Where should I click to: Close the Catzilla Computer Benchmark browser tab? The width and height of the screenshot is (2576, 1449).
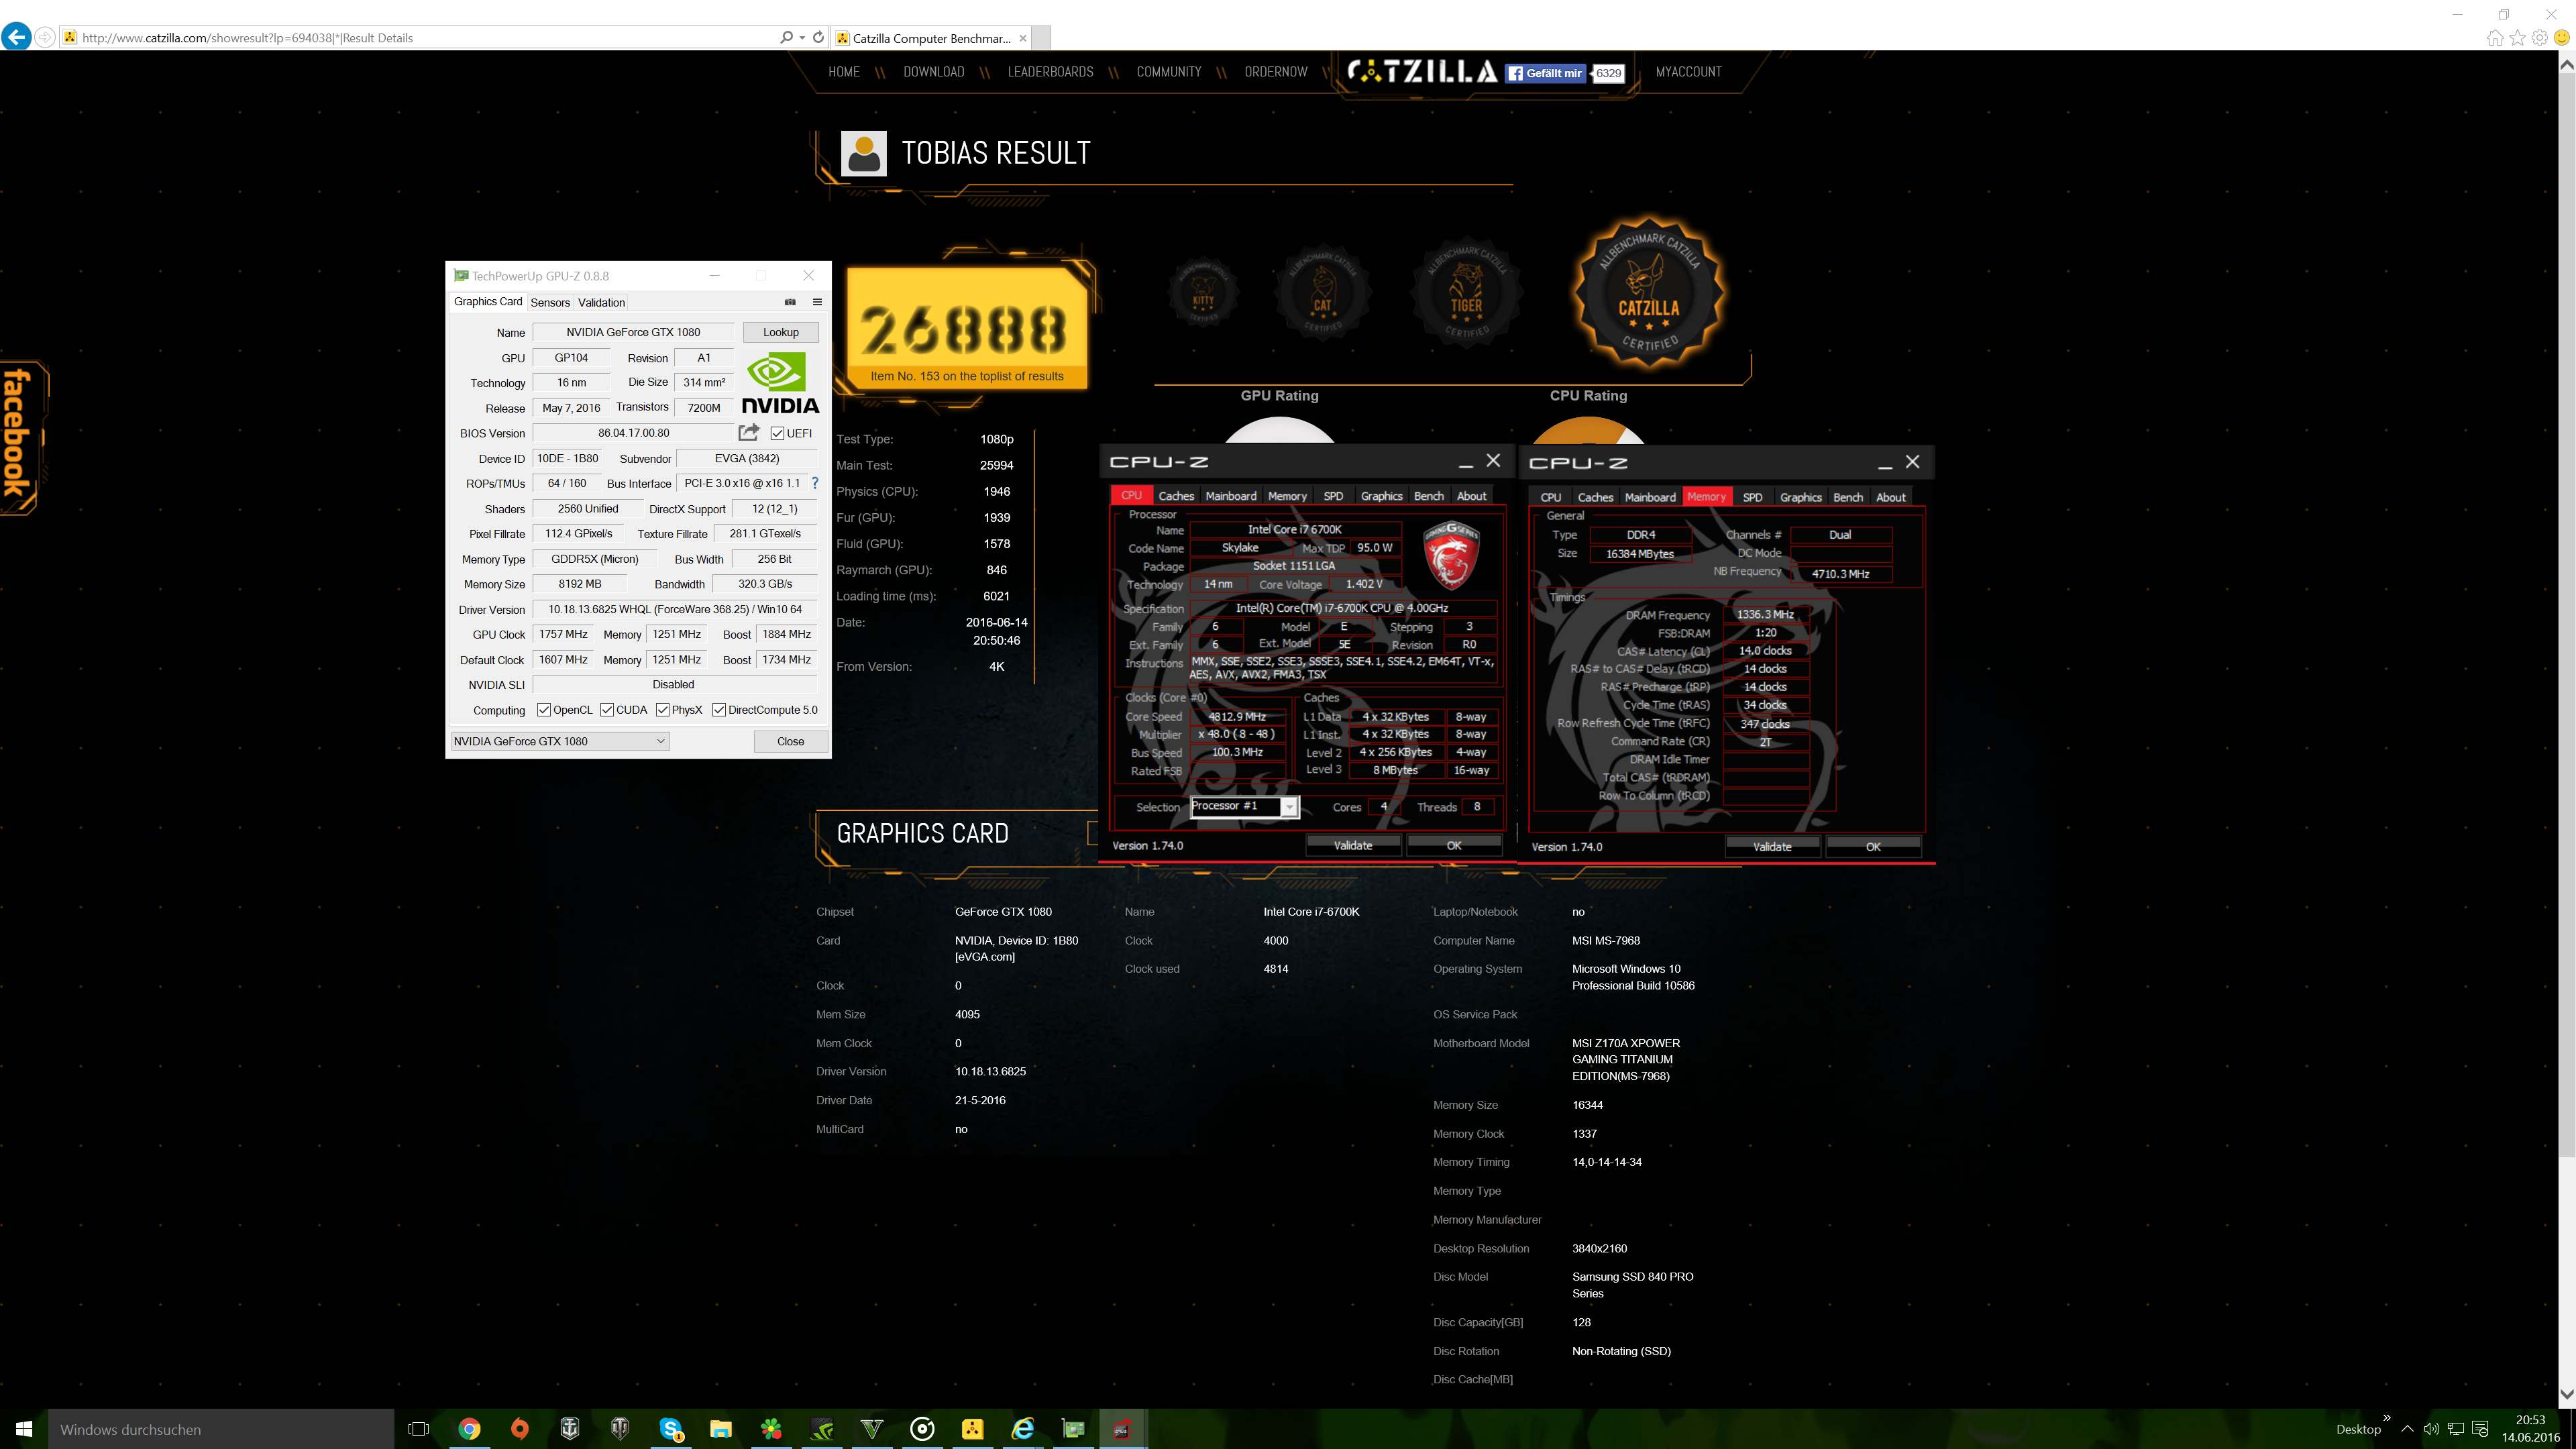pyautogui.click(x=1022, y=38)
